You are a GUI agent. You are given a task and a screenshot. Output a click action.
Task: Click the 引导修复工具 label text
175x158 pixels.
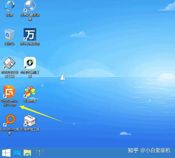pos(30,129)
